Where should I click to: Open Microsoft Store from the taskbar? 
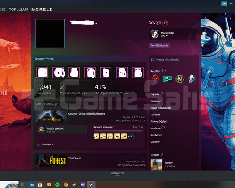click(x=40, y=184)
